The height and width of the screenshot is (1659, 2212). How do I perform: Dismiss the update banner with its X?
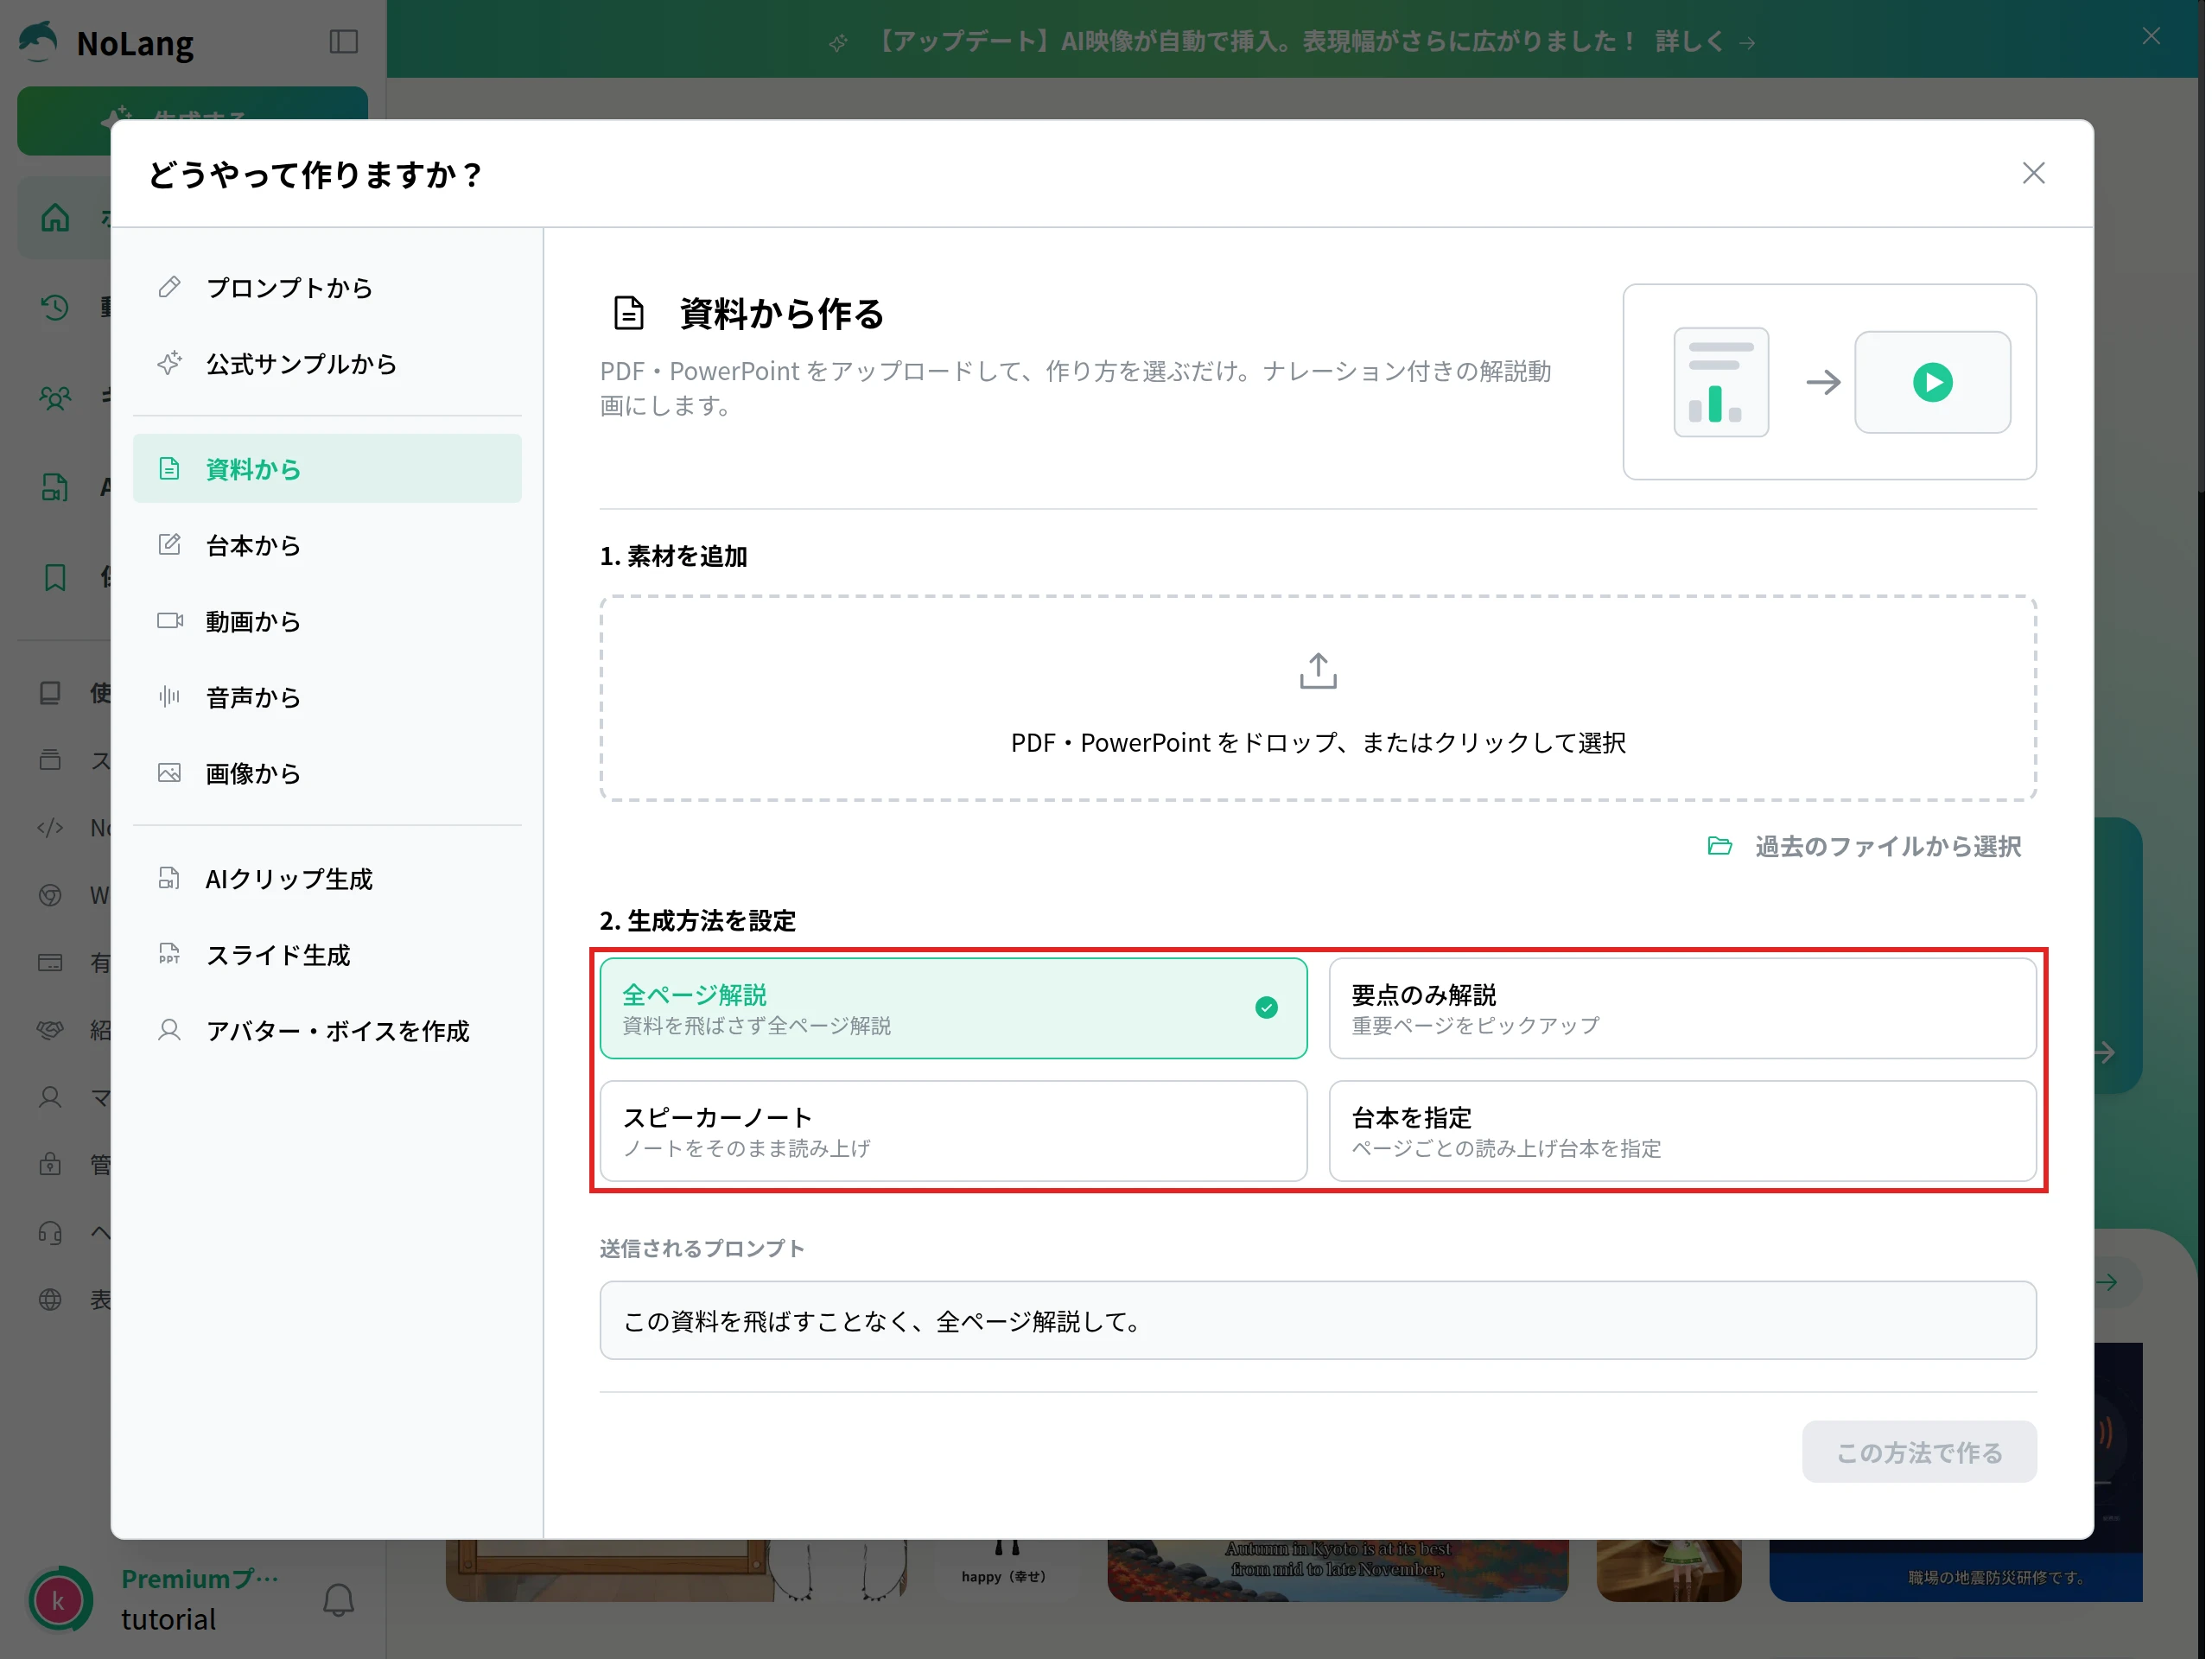tap(2151, 37)
